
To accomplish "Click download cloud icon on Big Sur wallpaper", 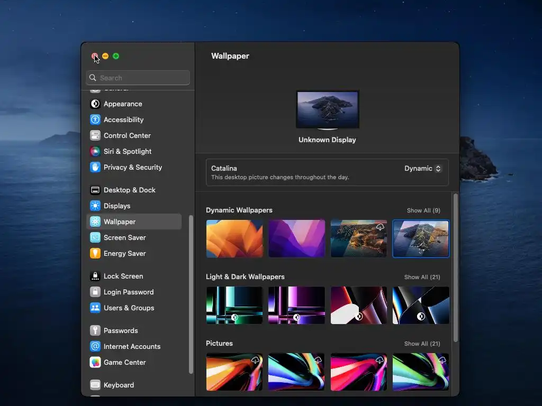I will click(380, 227).
